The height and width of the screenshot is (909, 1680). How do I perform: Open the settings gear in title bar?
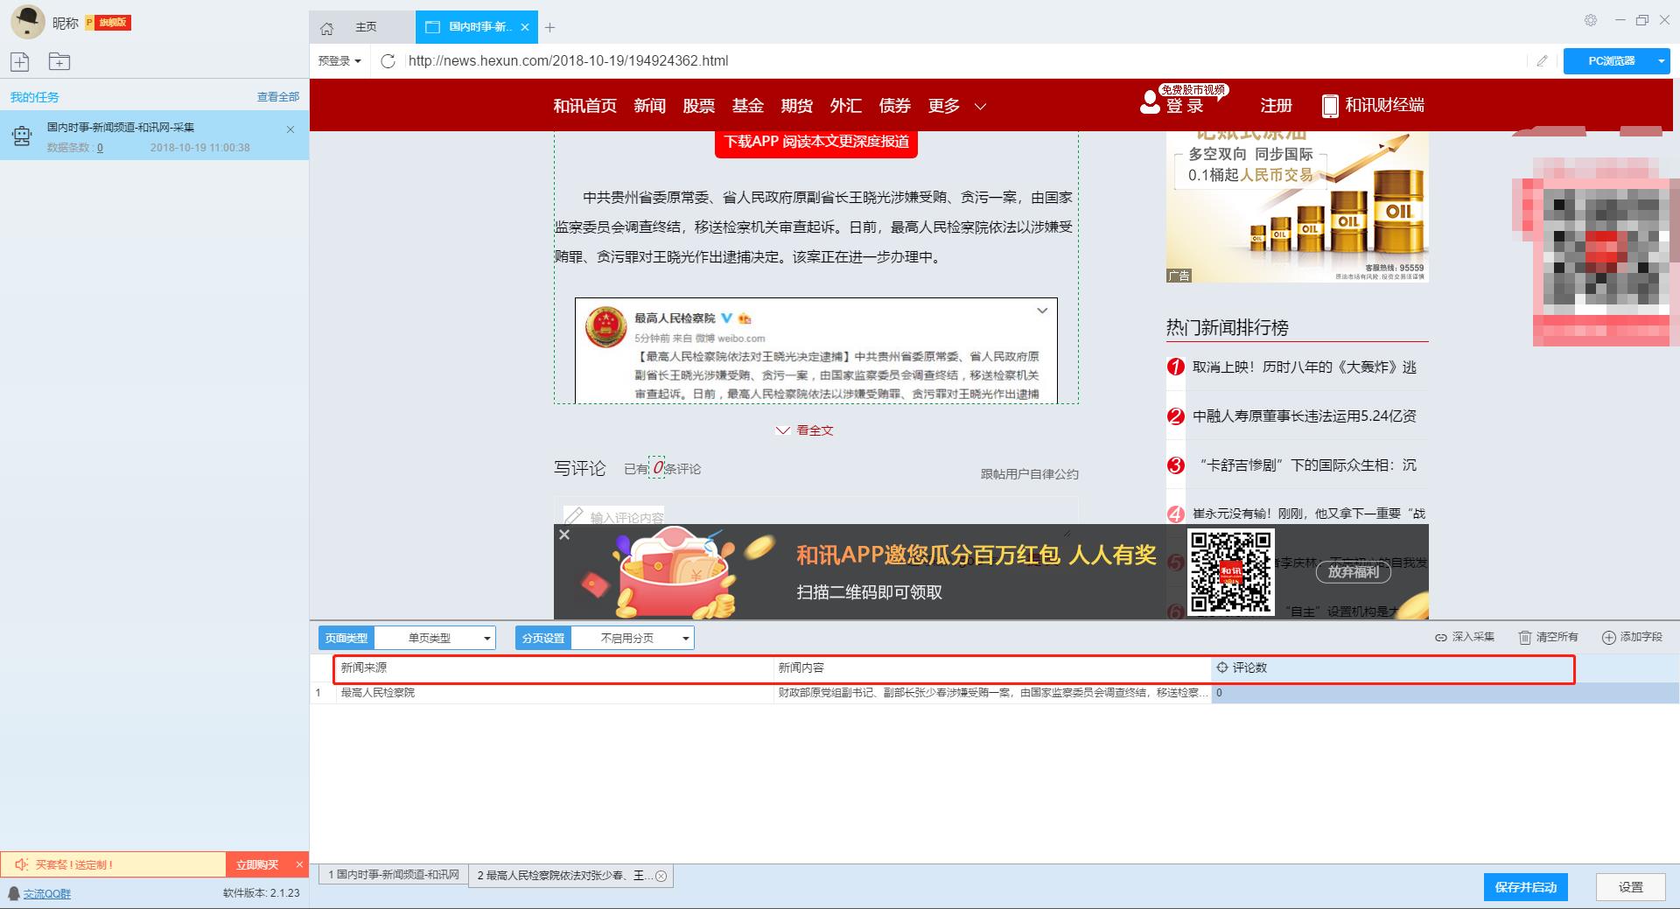point(1591,20)
